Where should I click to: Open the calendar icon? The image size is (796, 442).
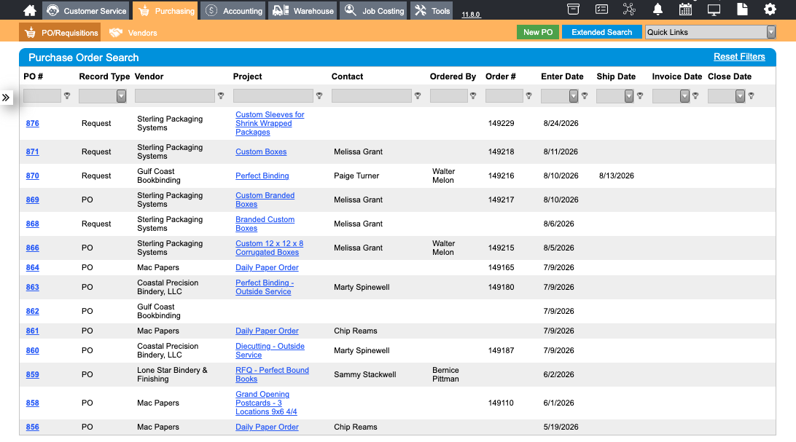click(x=685, y=9)
